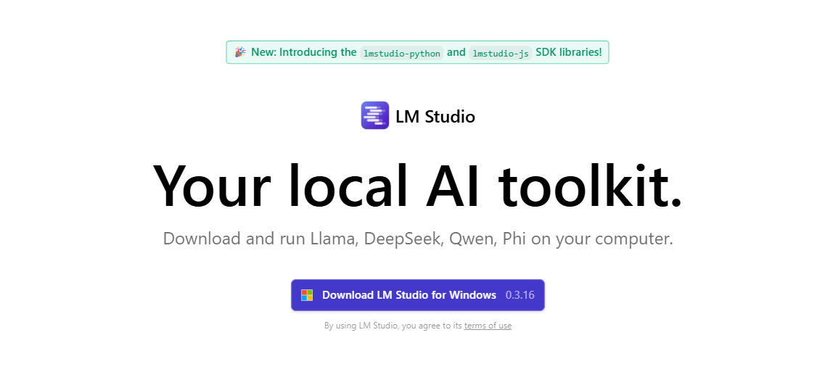Click the lmstudio-python code label
Viewport: 825px width, 372px height.
(x=402, y=53)
